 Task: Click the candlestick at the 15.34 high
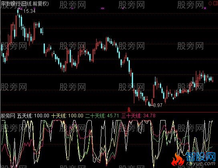(18, 12)
